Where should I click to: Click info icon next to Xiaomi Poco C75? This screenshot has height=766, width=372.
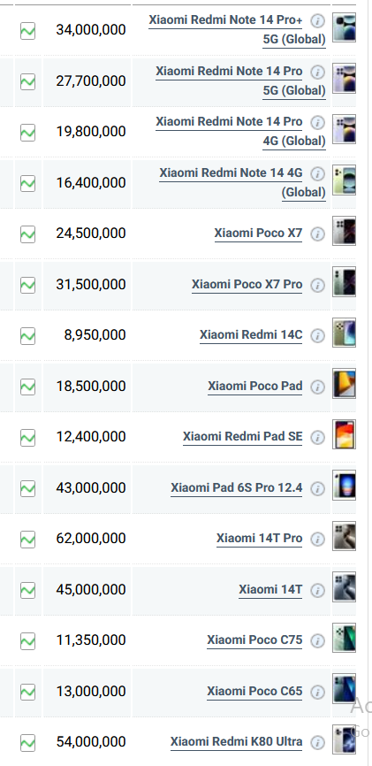pos(318,640)
